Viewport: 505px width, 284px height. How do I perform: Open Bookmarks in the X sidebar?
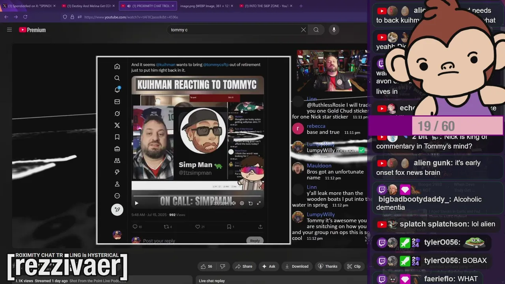click(x=117, y=137)
